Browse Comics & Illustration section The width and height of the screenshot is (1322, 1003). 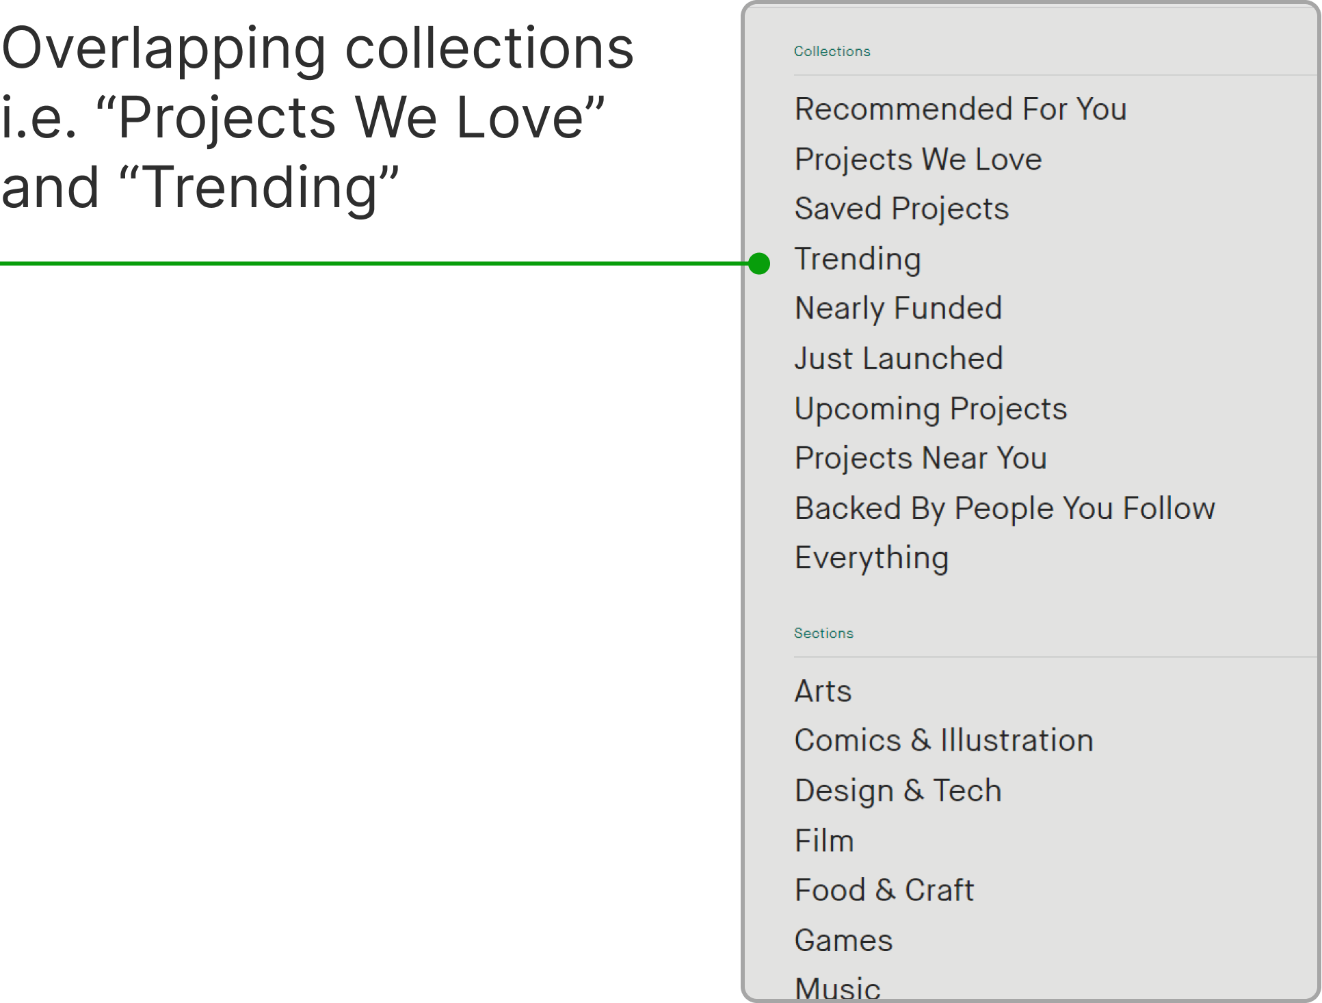pyautogui.click(x=944, y=740)
